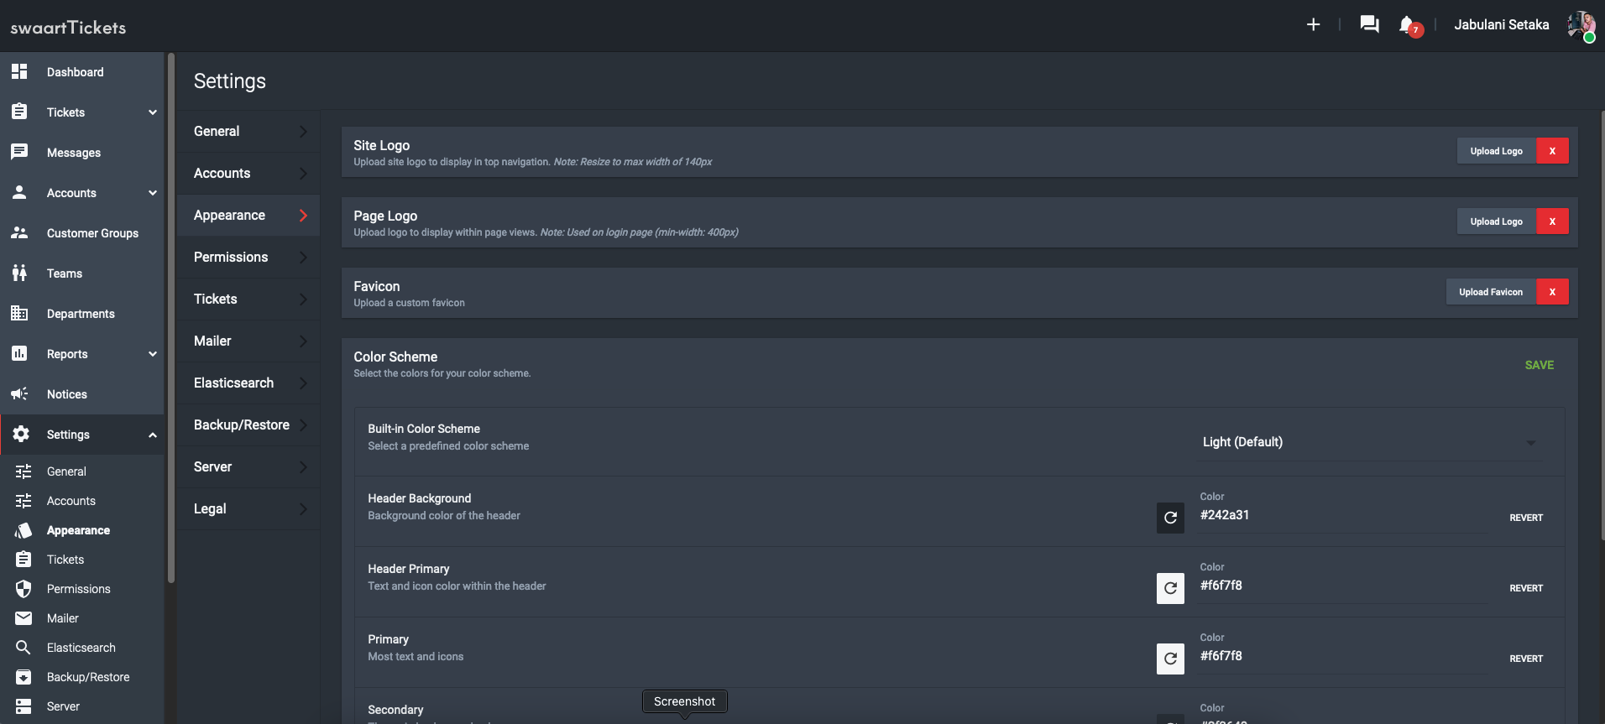Viewport: 1605px width, 724px height.
Task: Click the Header Background color swatch
Action: [x=1170, y=518]
